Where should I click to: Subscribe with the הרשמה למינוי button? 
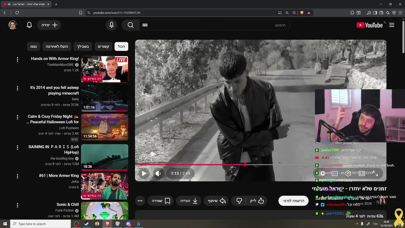click(293, 201)
